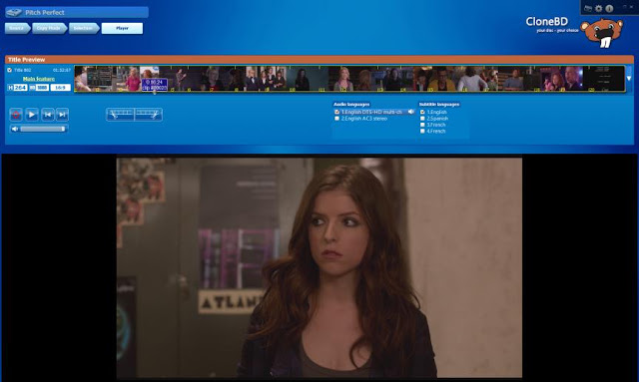
Task: Click the Main feature link
Action: 39,79
